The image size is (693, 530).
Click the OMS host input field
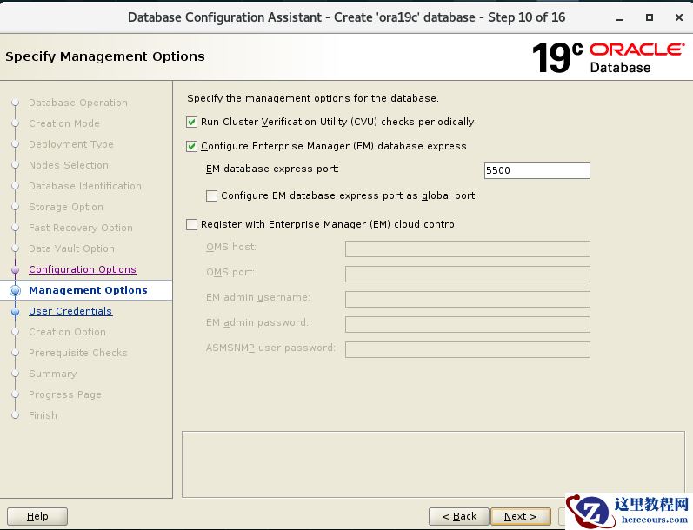pos(468,248)
